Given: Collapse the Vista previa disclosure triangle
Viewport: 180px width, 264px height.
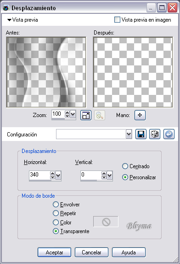Looking at the screenshot, I should [x=9, y=20].
